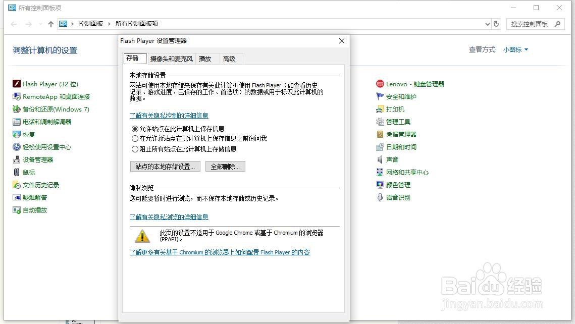This screenshot has height=324, width=575.
Task: Open 颜色管理 monitor icon
Action: coord(380,185)
